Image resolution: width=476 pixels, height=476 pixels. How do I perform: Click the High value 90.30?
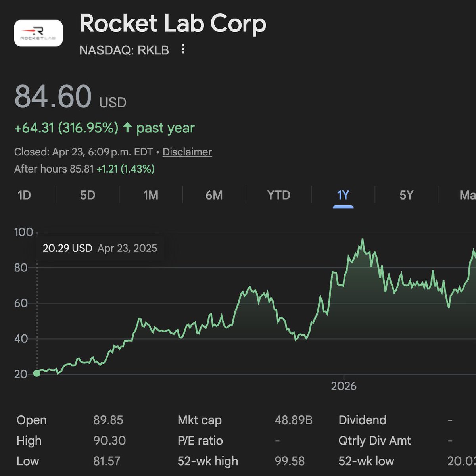click(x=109, y=441)
